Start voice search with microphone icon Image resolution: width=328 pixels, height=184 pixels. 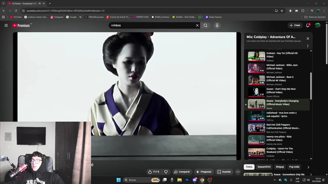click(x=217, y=25)
